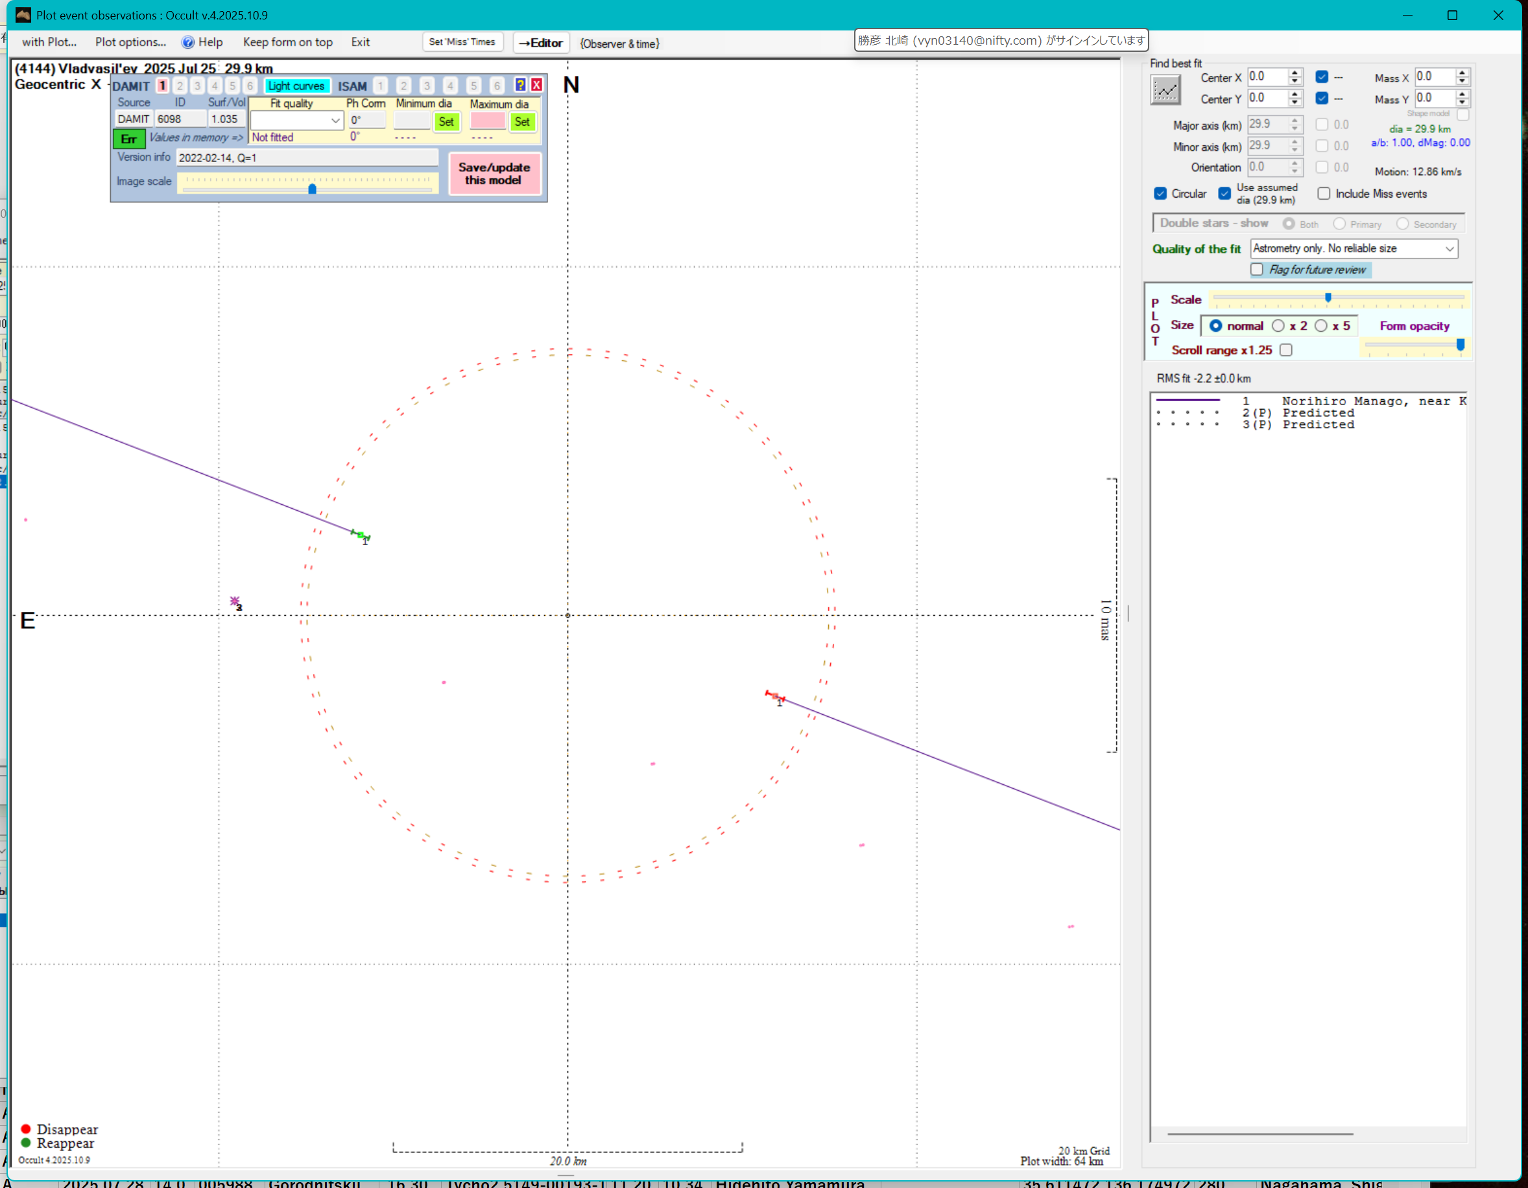Close the DAMIT panel with red X

pyautogui.click(x=536, y=85)
